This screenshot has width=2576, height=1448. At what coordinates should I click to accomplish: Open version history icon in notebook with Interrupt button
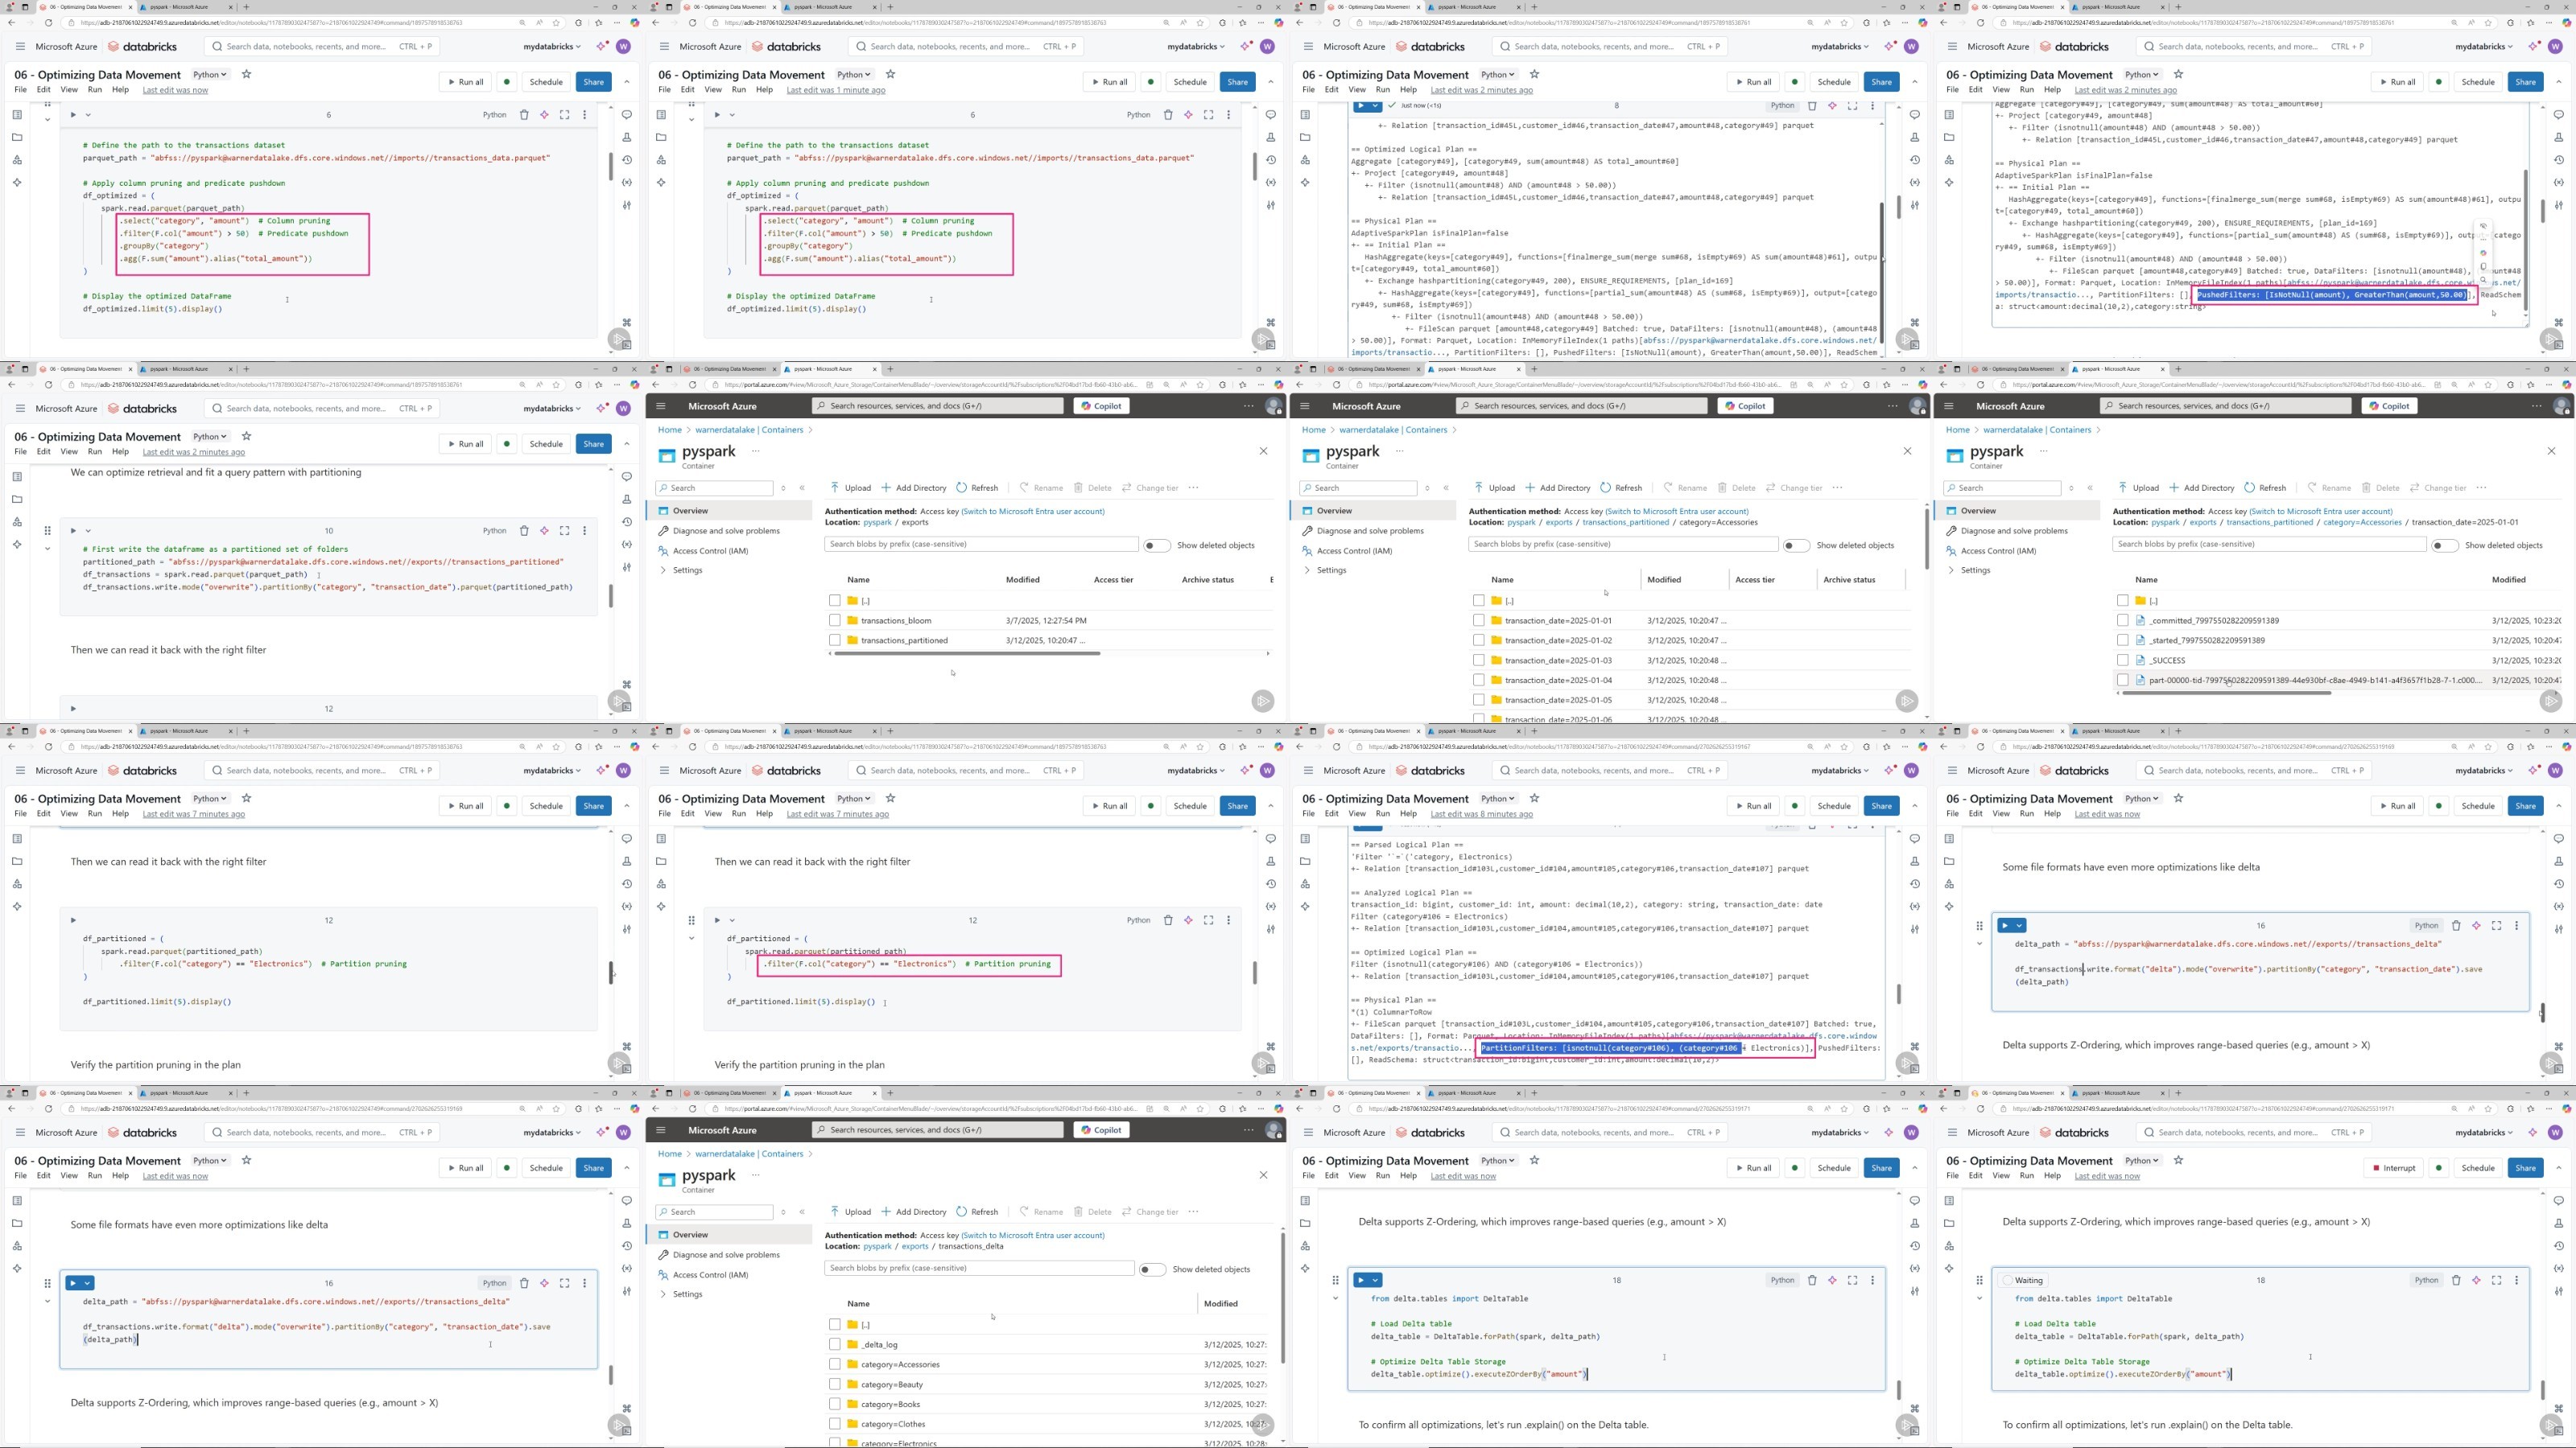coord(2559,1245)
